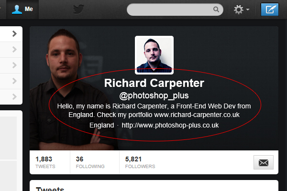Open http://www.photoshop-plus.co.uk website link
The height and width of the screenshot is (191, 287).
click(x=170, y=126)
